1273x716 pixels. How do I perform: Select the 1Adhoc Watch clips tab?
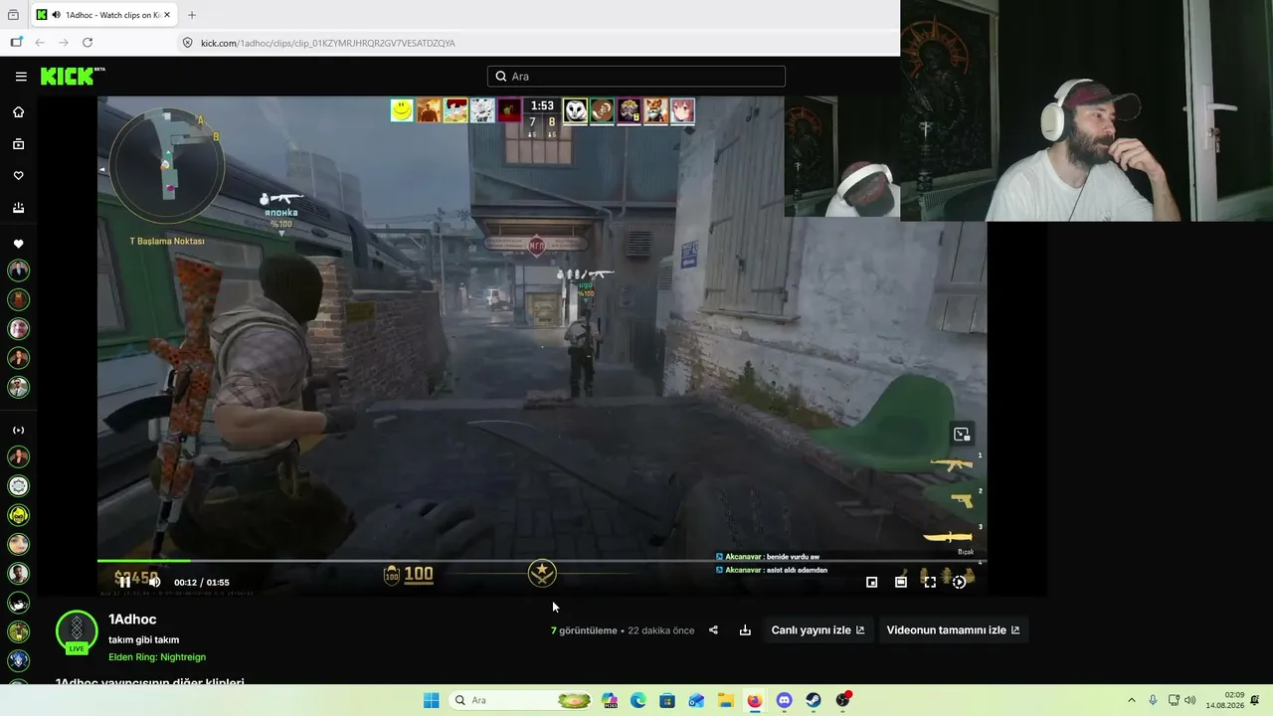tap(103, 15)
